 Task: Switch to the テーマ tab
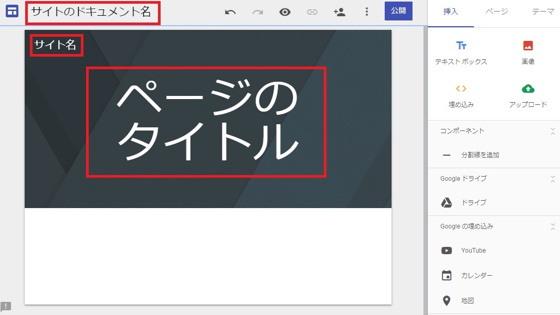[x=543, y=12]
